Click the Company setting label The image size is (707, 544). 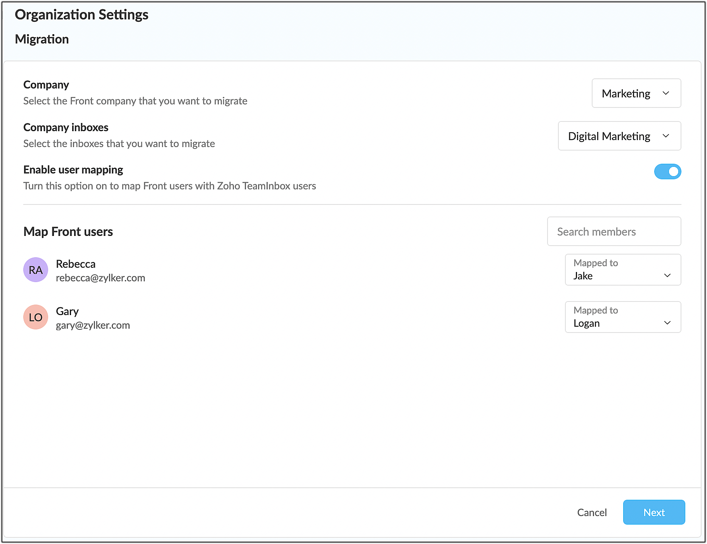(x=46, y=85)
